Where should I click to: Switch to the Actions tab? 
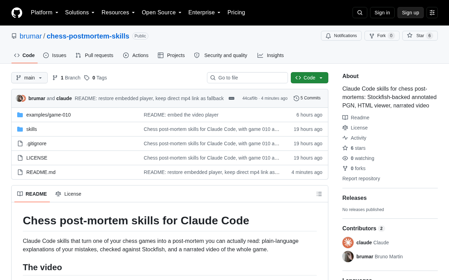136,55
